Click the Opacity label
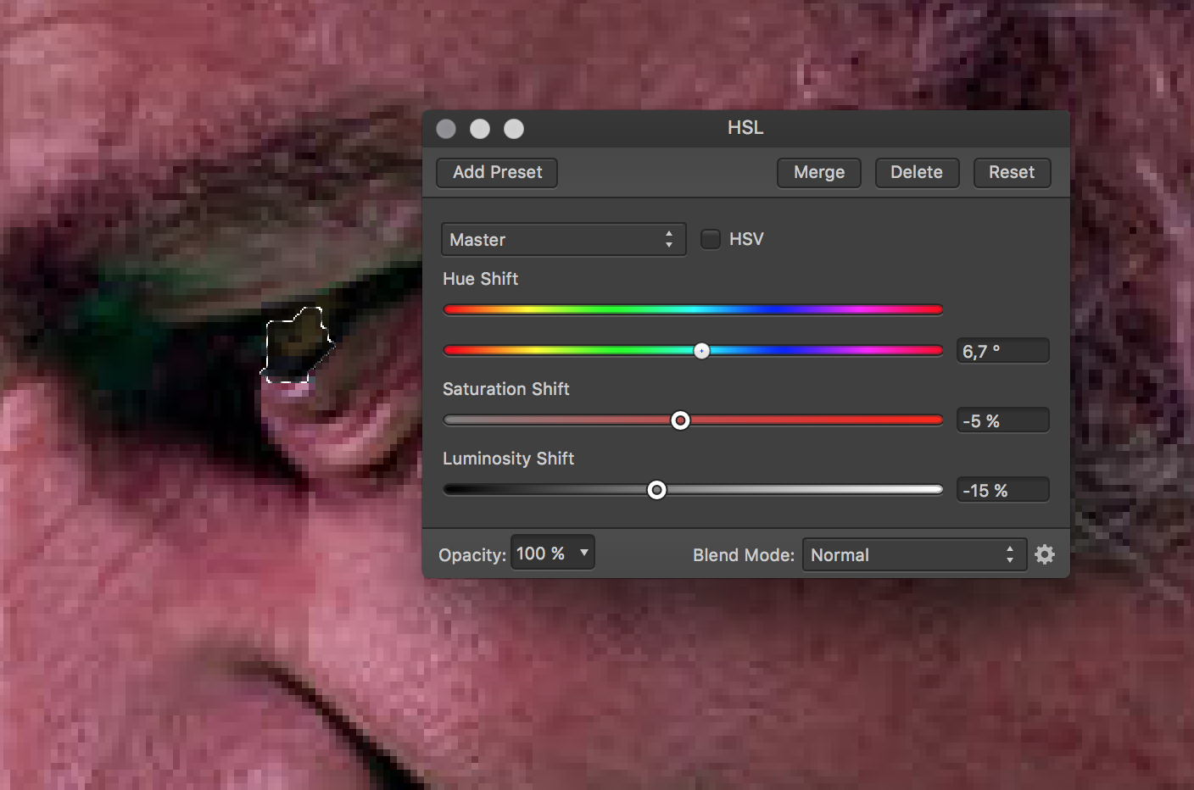 tap(472, 555)
